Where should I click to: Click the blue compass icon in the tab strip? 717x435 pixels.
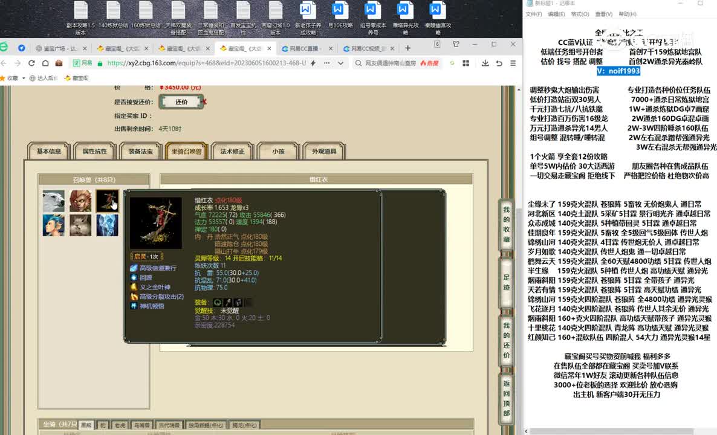coord(22,48)
